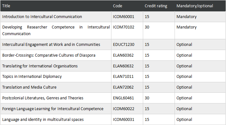Click course code ELAN60362
The height and width of the screenshot is (125, 226).
123,55
